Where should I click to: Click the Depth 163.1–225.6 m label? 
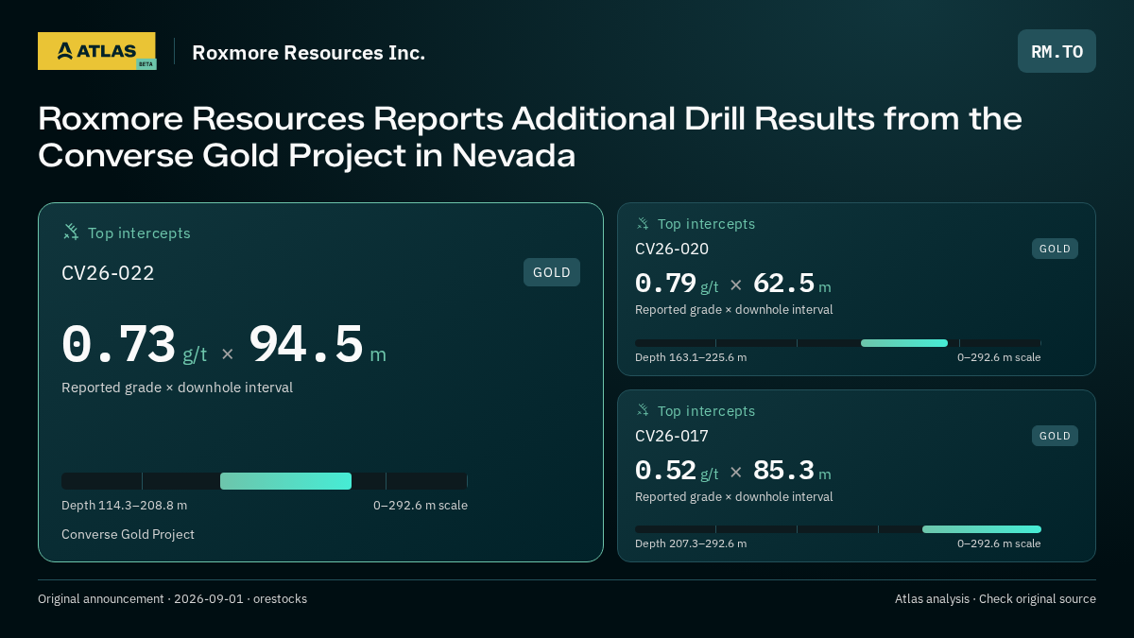pyautogui.click(x=691, y=357)
